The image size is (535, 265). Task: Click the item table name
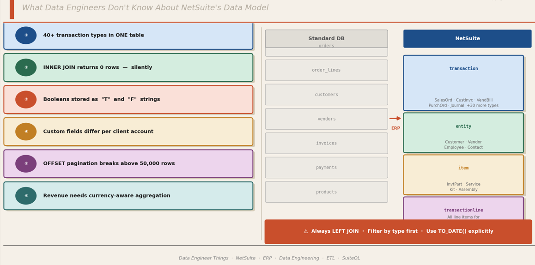[x=463, y=168]
